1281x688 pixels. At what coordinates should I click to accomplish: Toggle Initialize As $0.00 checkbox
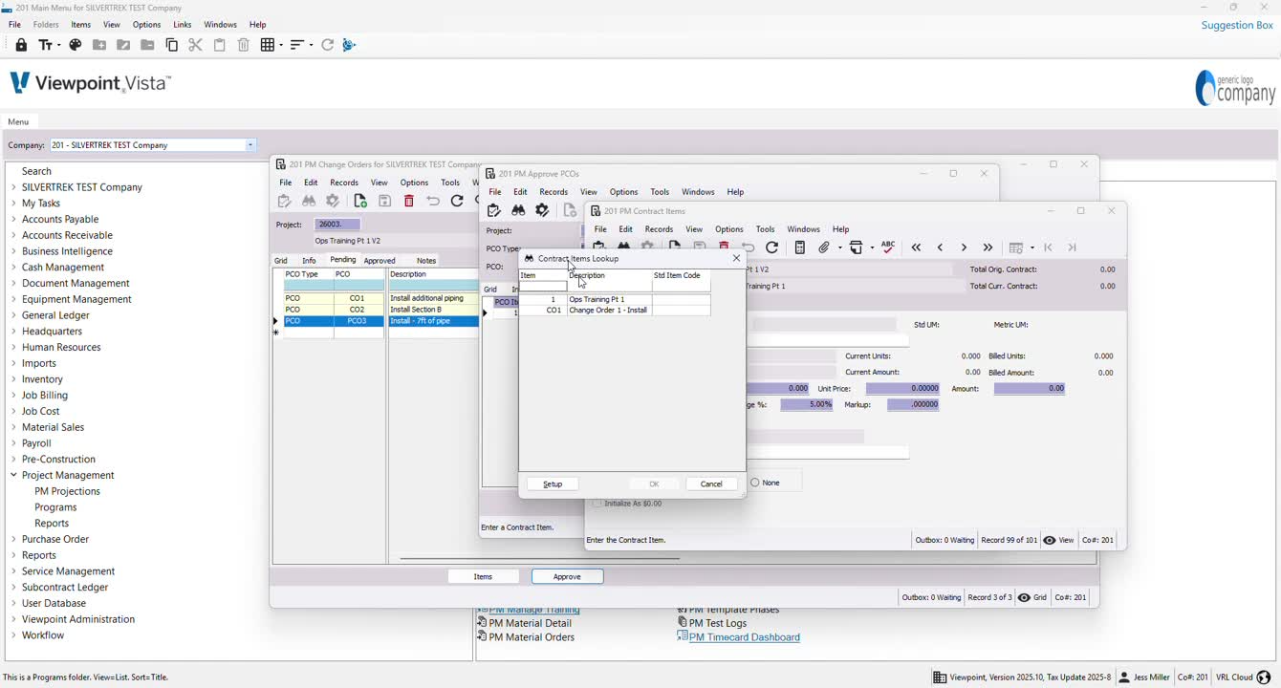click(x=597, y=504)
